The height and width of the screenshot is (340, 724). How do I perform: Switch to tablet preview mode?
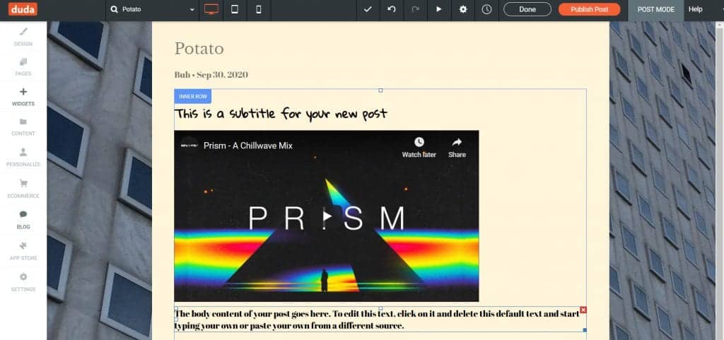tap(235, 9)
